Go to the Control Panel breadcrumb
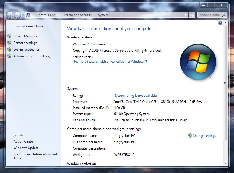234x173 pixels. [46, 15]
